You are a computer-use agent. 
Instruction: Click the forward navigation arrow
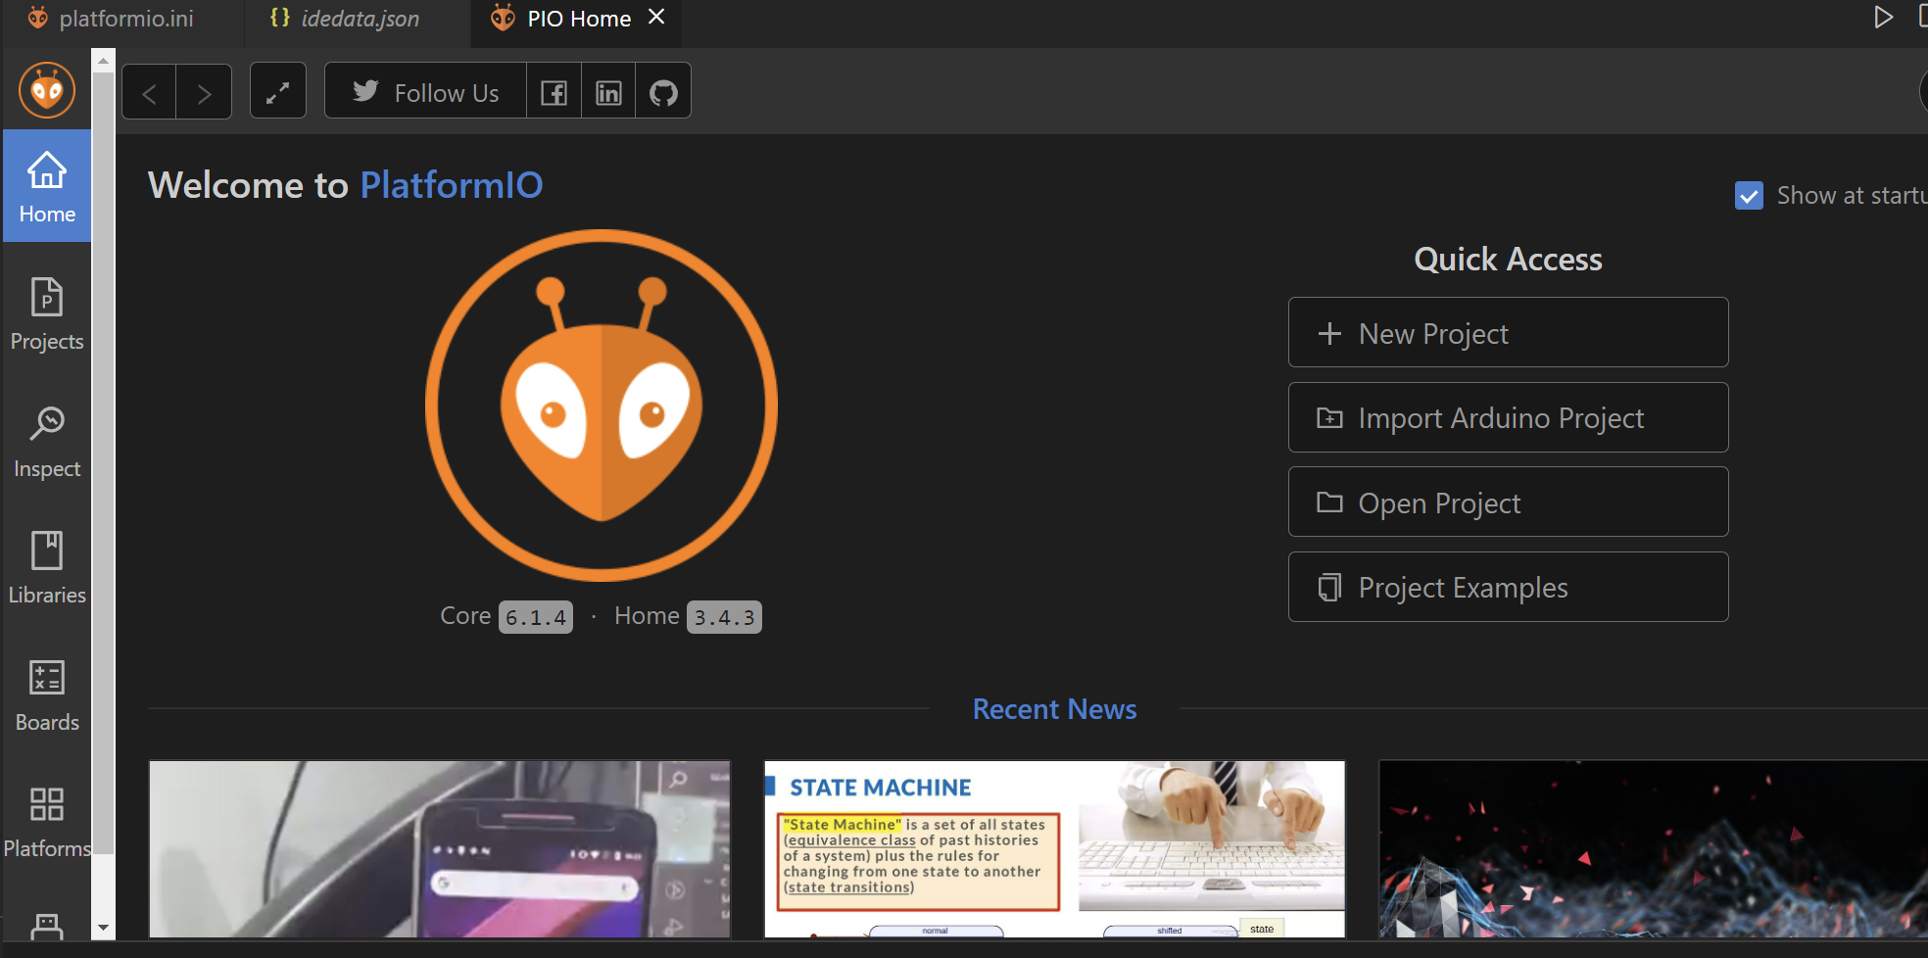coord(204,91)
